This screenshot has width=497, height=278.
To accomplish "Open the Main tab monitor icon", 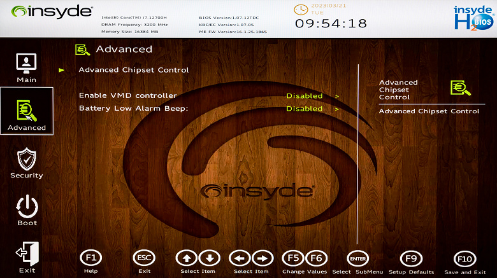I will pyautogui.click(x=26, y=64).
